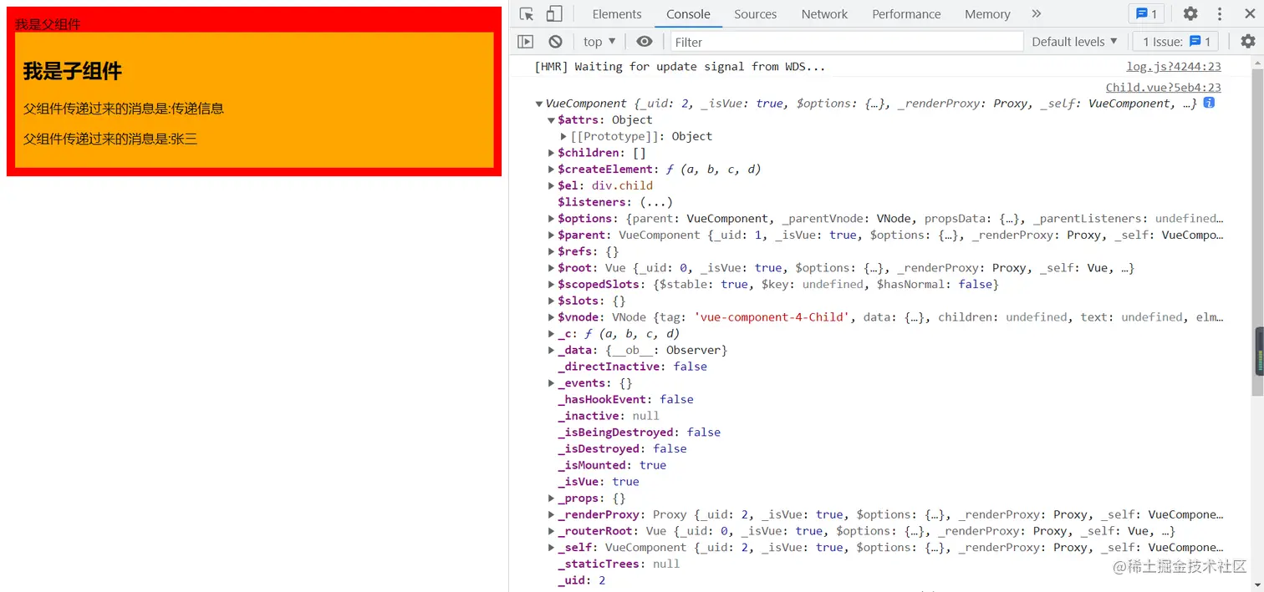Screen dimensions: 1264x592
Task: Click the messages badge showing 1
Action: (x=1146, y=14)
